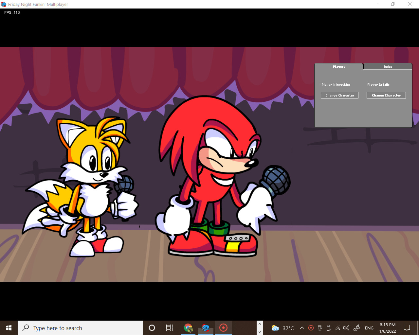This screenshot has height=335, width=419.
Task: Click the red screen recorder taskbar icon
Action: coord(223,328)
